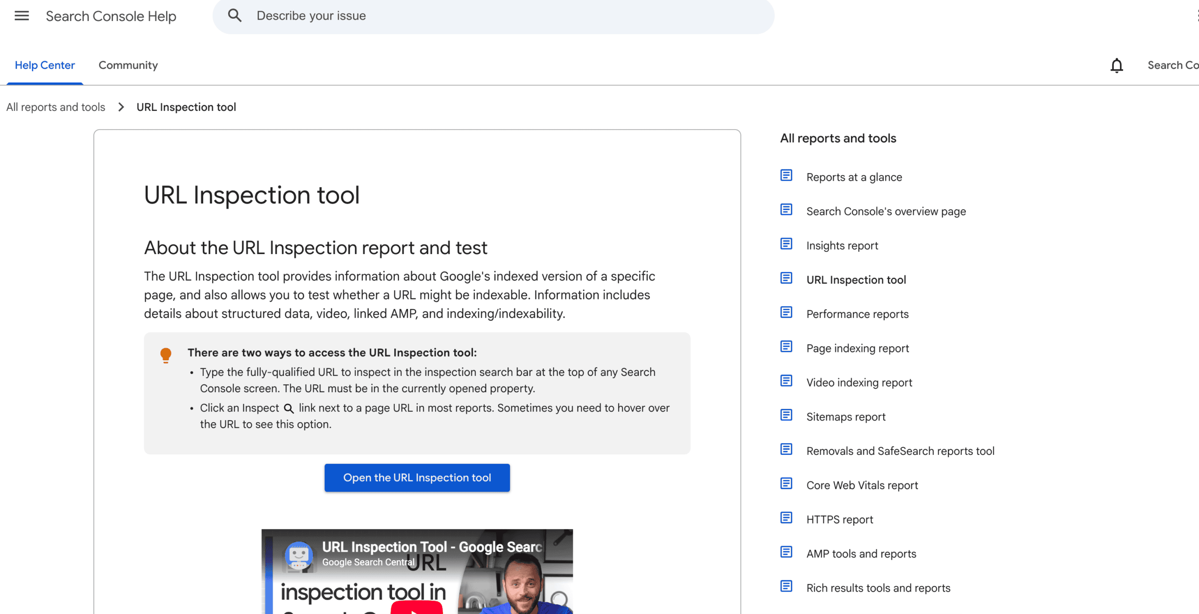Click the orange lightbulb tip icon
Screen dimensions: 1199x614
point(166,355)
